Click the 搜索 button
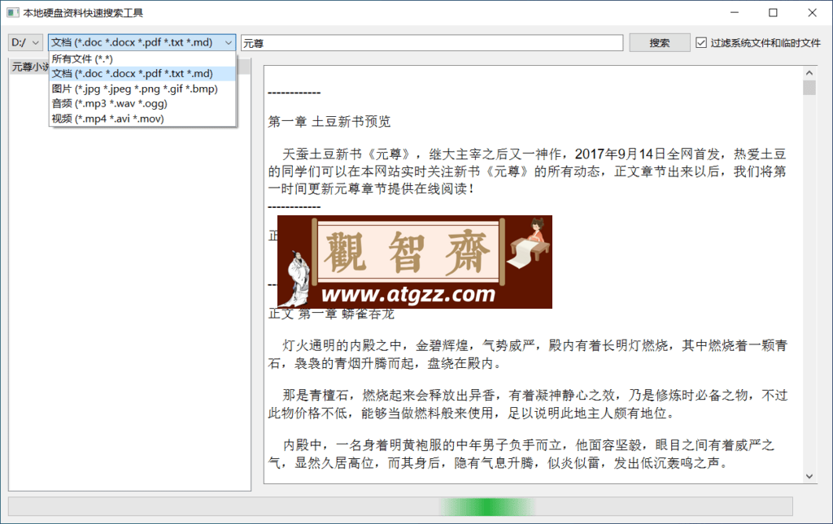Screen dimensions: 833x524 pos(659,43)
